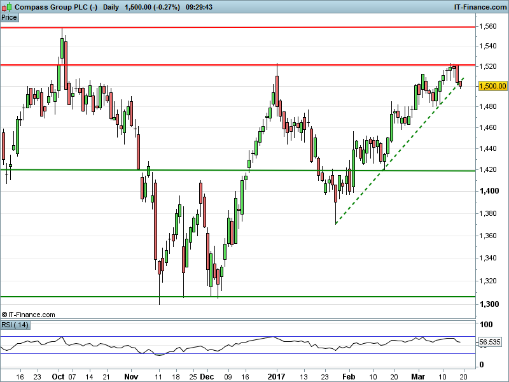This screenshot has width=509, height=382.
Task: Click the 1,440 price axis label
Action: tap(488, 148)
